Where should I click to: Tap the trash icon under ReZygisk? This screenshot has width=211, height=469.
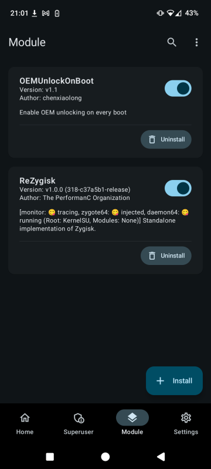pos(152,256)
